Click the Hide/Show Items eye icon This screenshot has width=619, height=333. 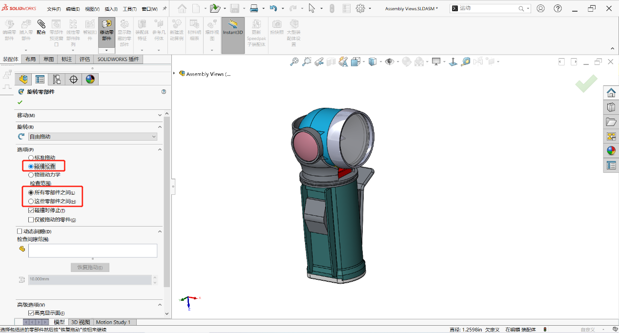(x=390, y=62)
